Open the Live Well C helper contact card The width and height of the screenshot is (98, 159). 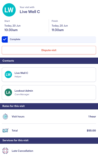49,75
